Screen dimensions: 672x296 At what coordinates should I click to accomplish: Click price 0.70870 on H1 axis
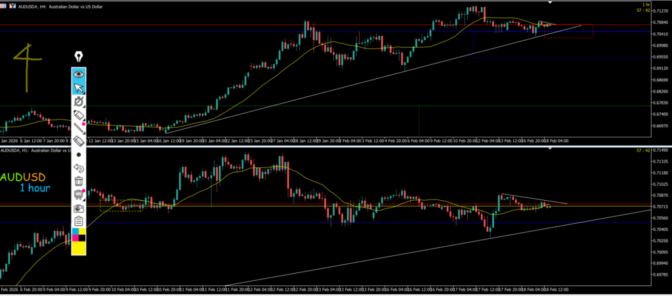[x=660, y=196]
